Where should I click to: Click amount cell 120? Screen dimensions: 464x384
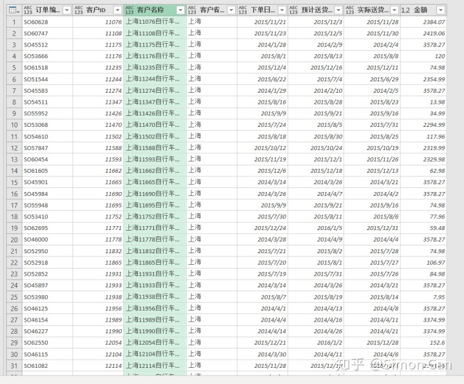click(423, 56)
